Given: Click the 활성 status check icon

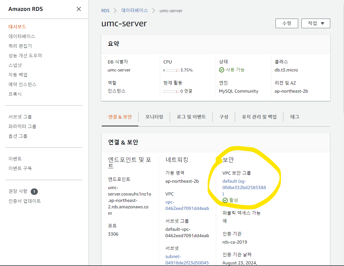Looking at the screenshot, I should click(x=225, y=200).
